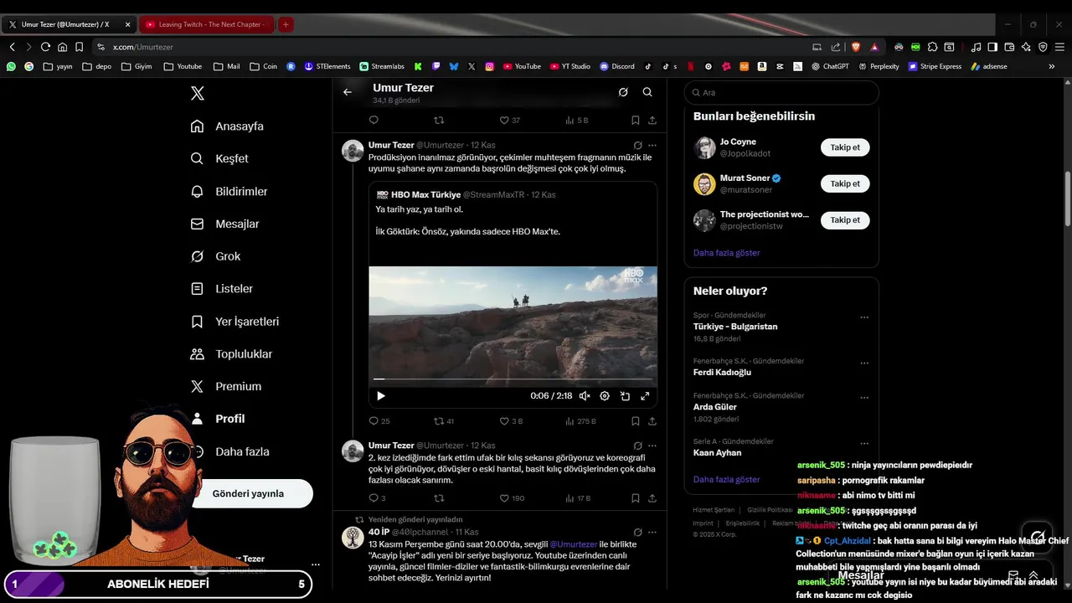Open the video settings gear
1072x603 pixels.
[x=605, y=396]
